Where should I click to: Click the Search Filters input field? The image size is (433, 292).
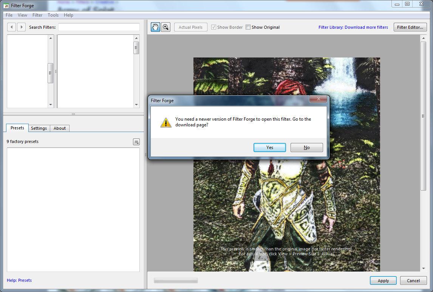point(99,27)
